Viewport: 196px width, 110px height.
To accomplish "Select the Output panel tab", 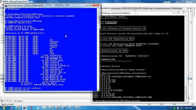I will (x=18, y=101).
